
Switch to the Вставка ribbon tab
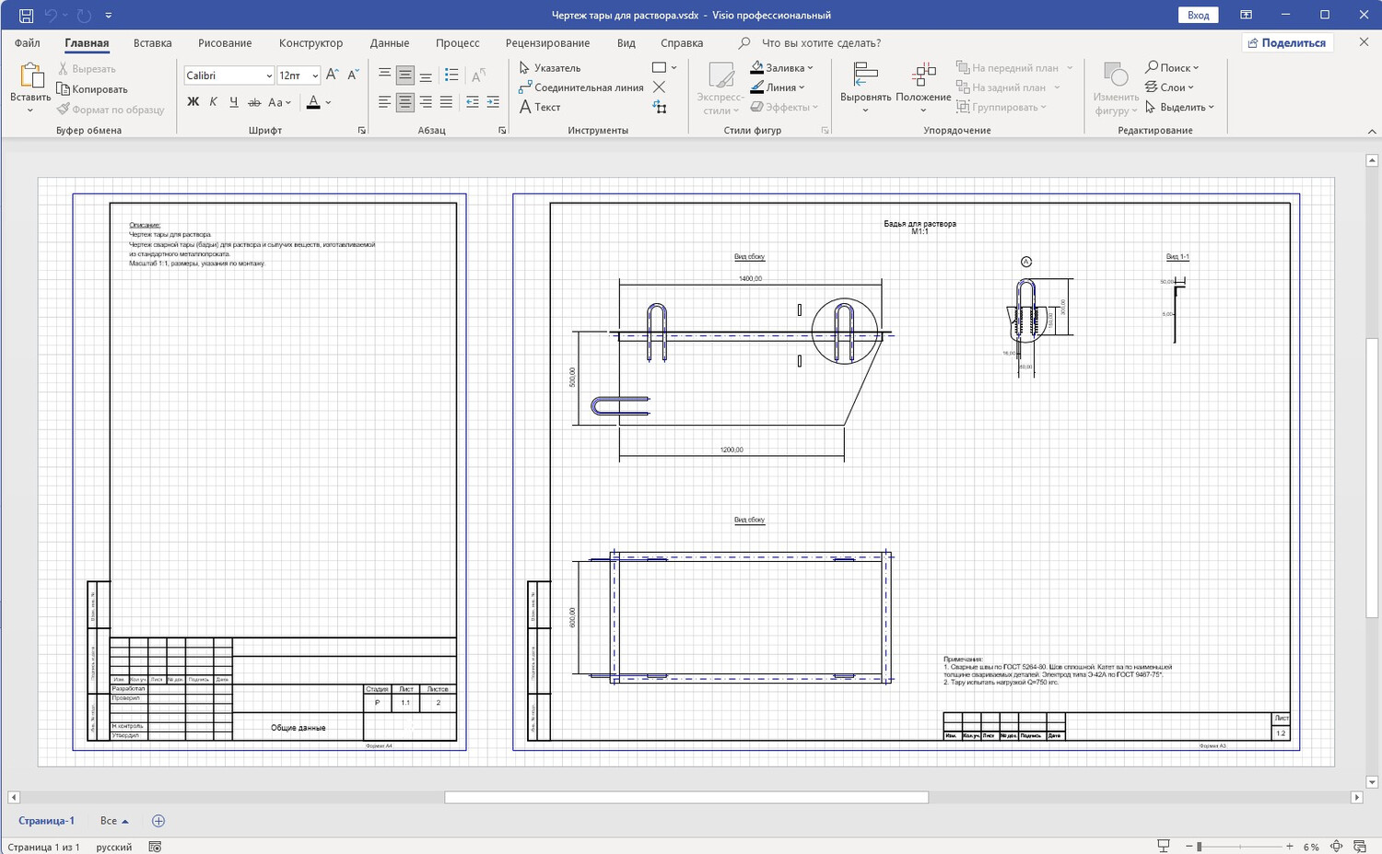tap(152, 43)
